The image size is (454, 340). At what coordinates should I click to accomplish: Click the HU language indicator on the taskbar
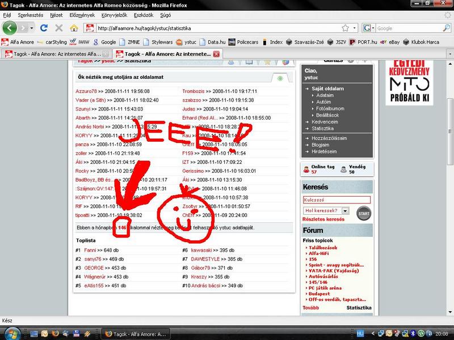click(x=360, y=333)
